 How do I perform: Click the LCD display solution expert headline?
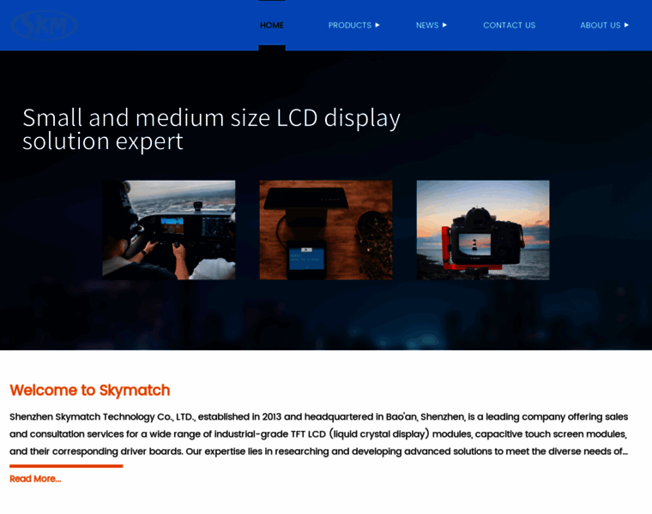(211, 129)
